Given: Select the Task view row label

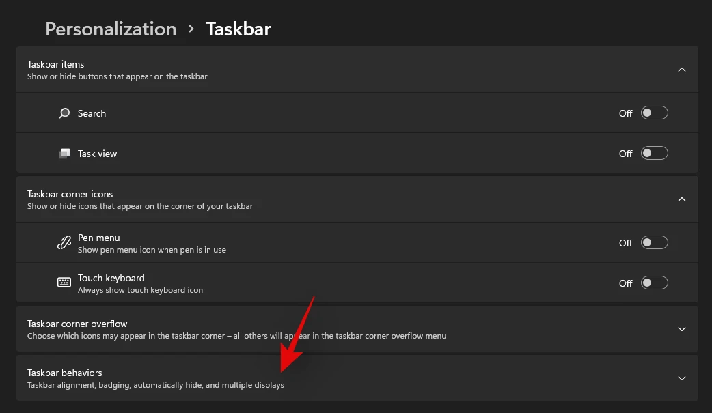Looking at the screenshot, I should pyautogui.click(x=97, y=154).
